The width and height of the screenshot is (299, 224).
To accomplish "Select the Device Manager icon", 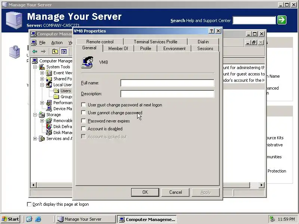I will click(x=49, y=109).
